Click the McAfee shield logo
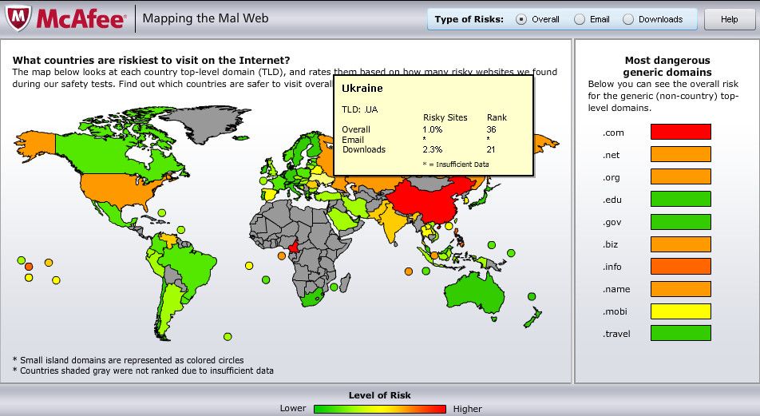 [x=18, y=18]
